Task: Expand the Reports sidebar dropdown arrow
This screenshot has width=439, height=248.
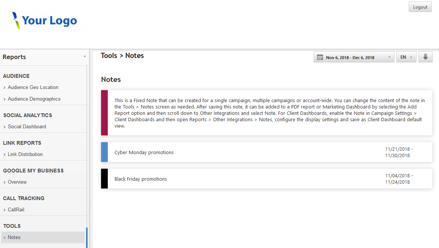Action: pyautogui.click(x=85, y=57)
